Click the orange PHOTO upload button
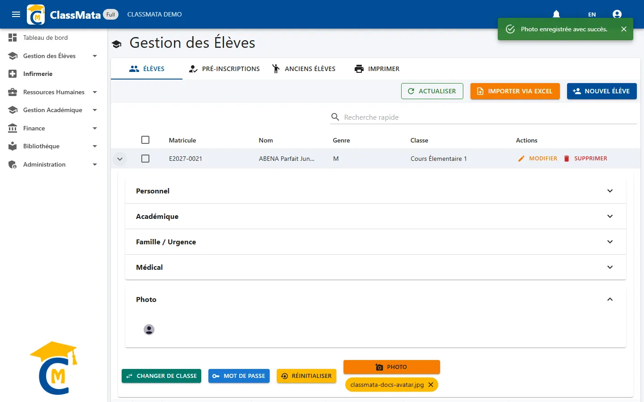The height and width of the screenshot is (402, 644). [x=392, y=367]
